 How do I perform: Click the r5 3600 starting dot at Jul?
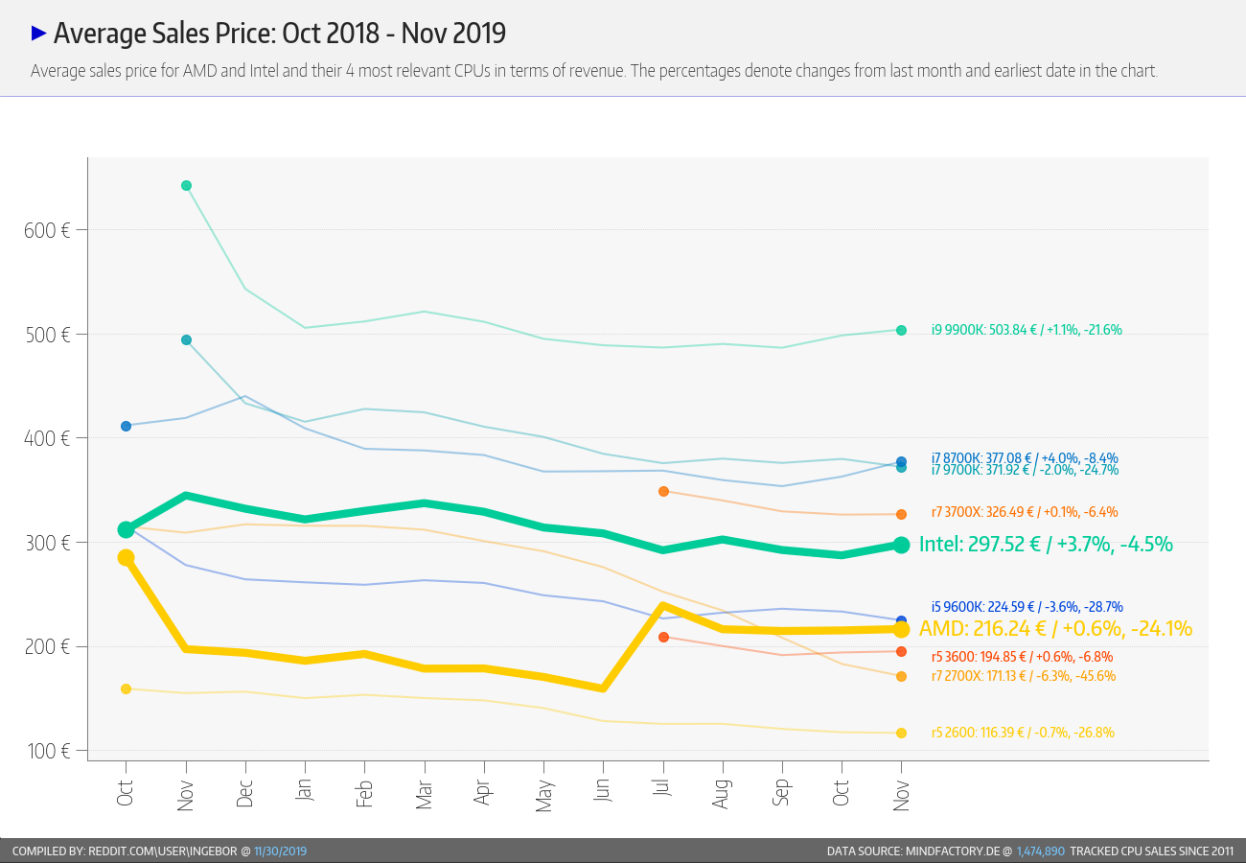tap(663, 637)
